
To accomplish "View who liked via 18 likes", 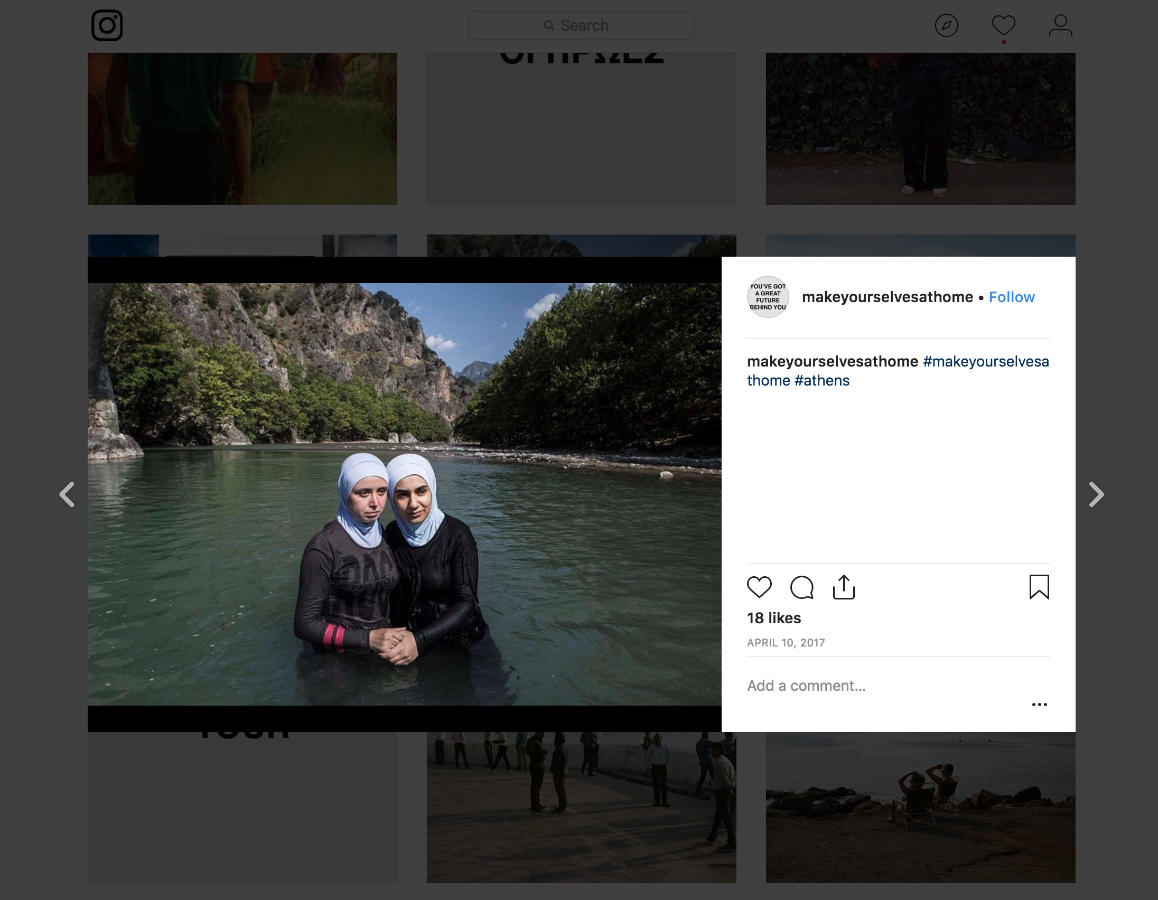I will [773, 618].
